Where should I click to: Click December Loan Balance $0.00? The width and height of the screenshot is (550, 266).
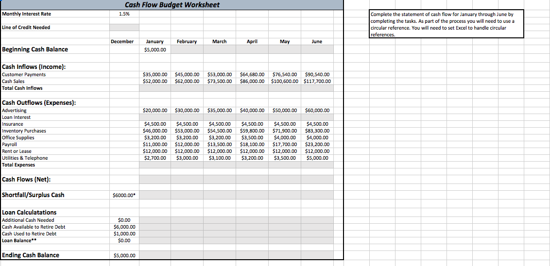coord(124,240)
